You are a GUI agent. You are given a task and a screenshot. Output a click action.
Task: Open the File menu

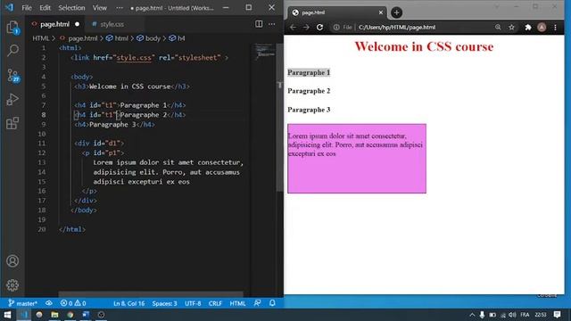click(27, 8)
